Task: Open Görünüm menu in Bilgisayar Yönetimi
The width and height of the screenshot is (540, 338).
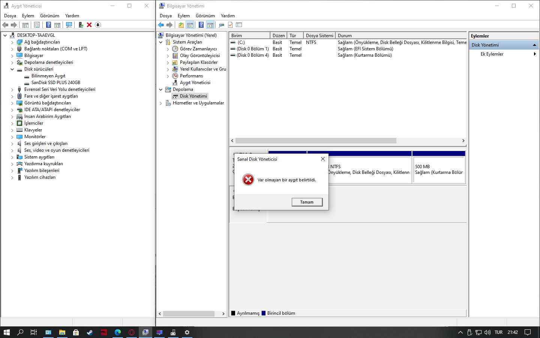Action: (x=205, y=16)
